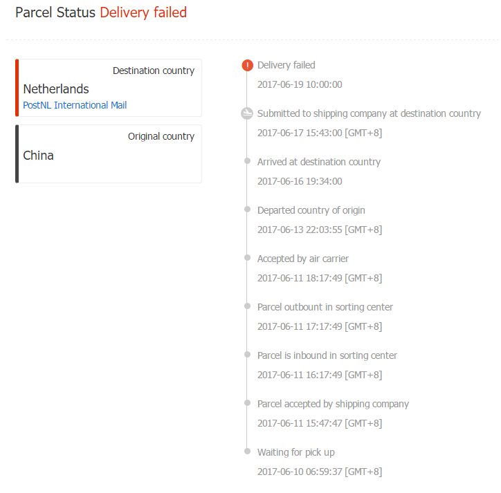Viewport: 501px width, 493px height.
Task: Select the Departed country of origin marker dot
Action: (247, 210)
